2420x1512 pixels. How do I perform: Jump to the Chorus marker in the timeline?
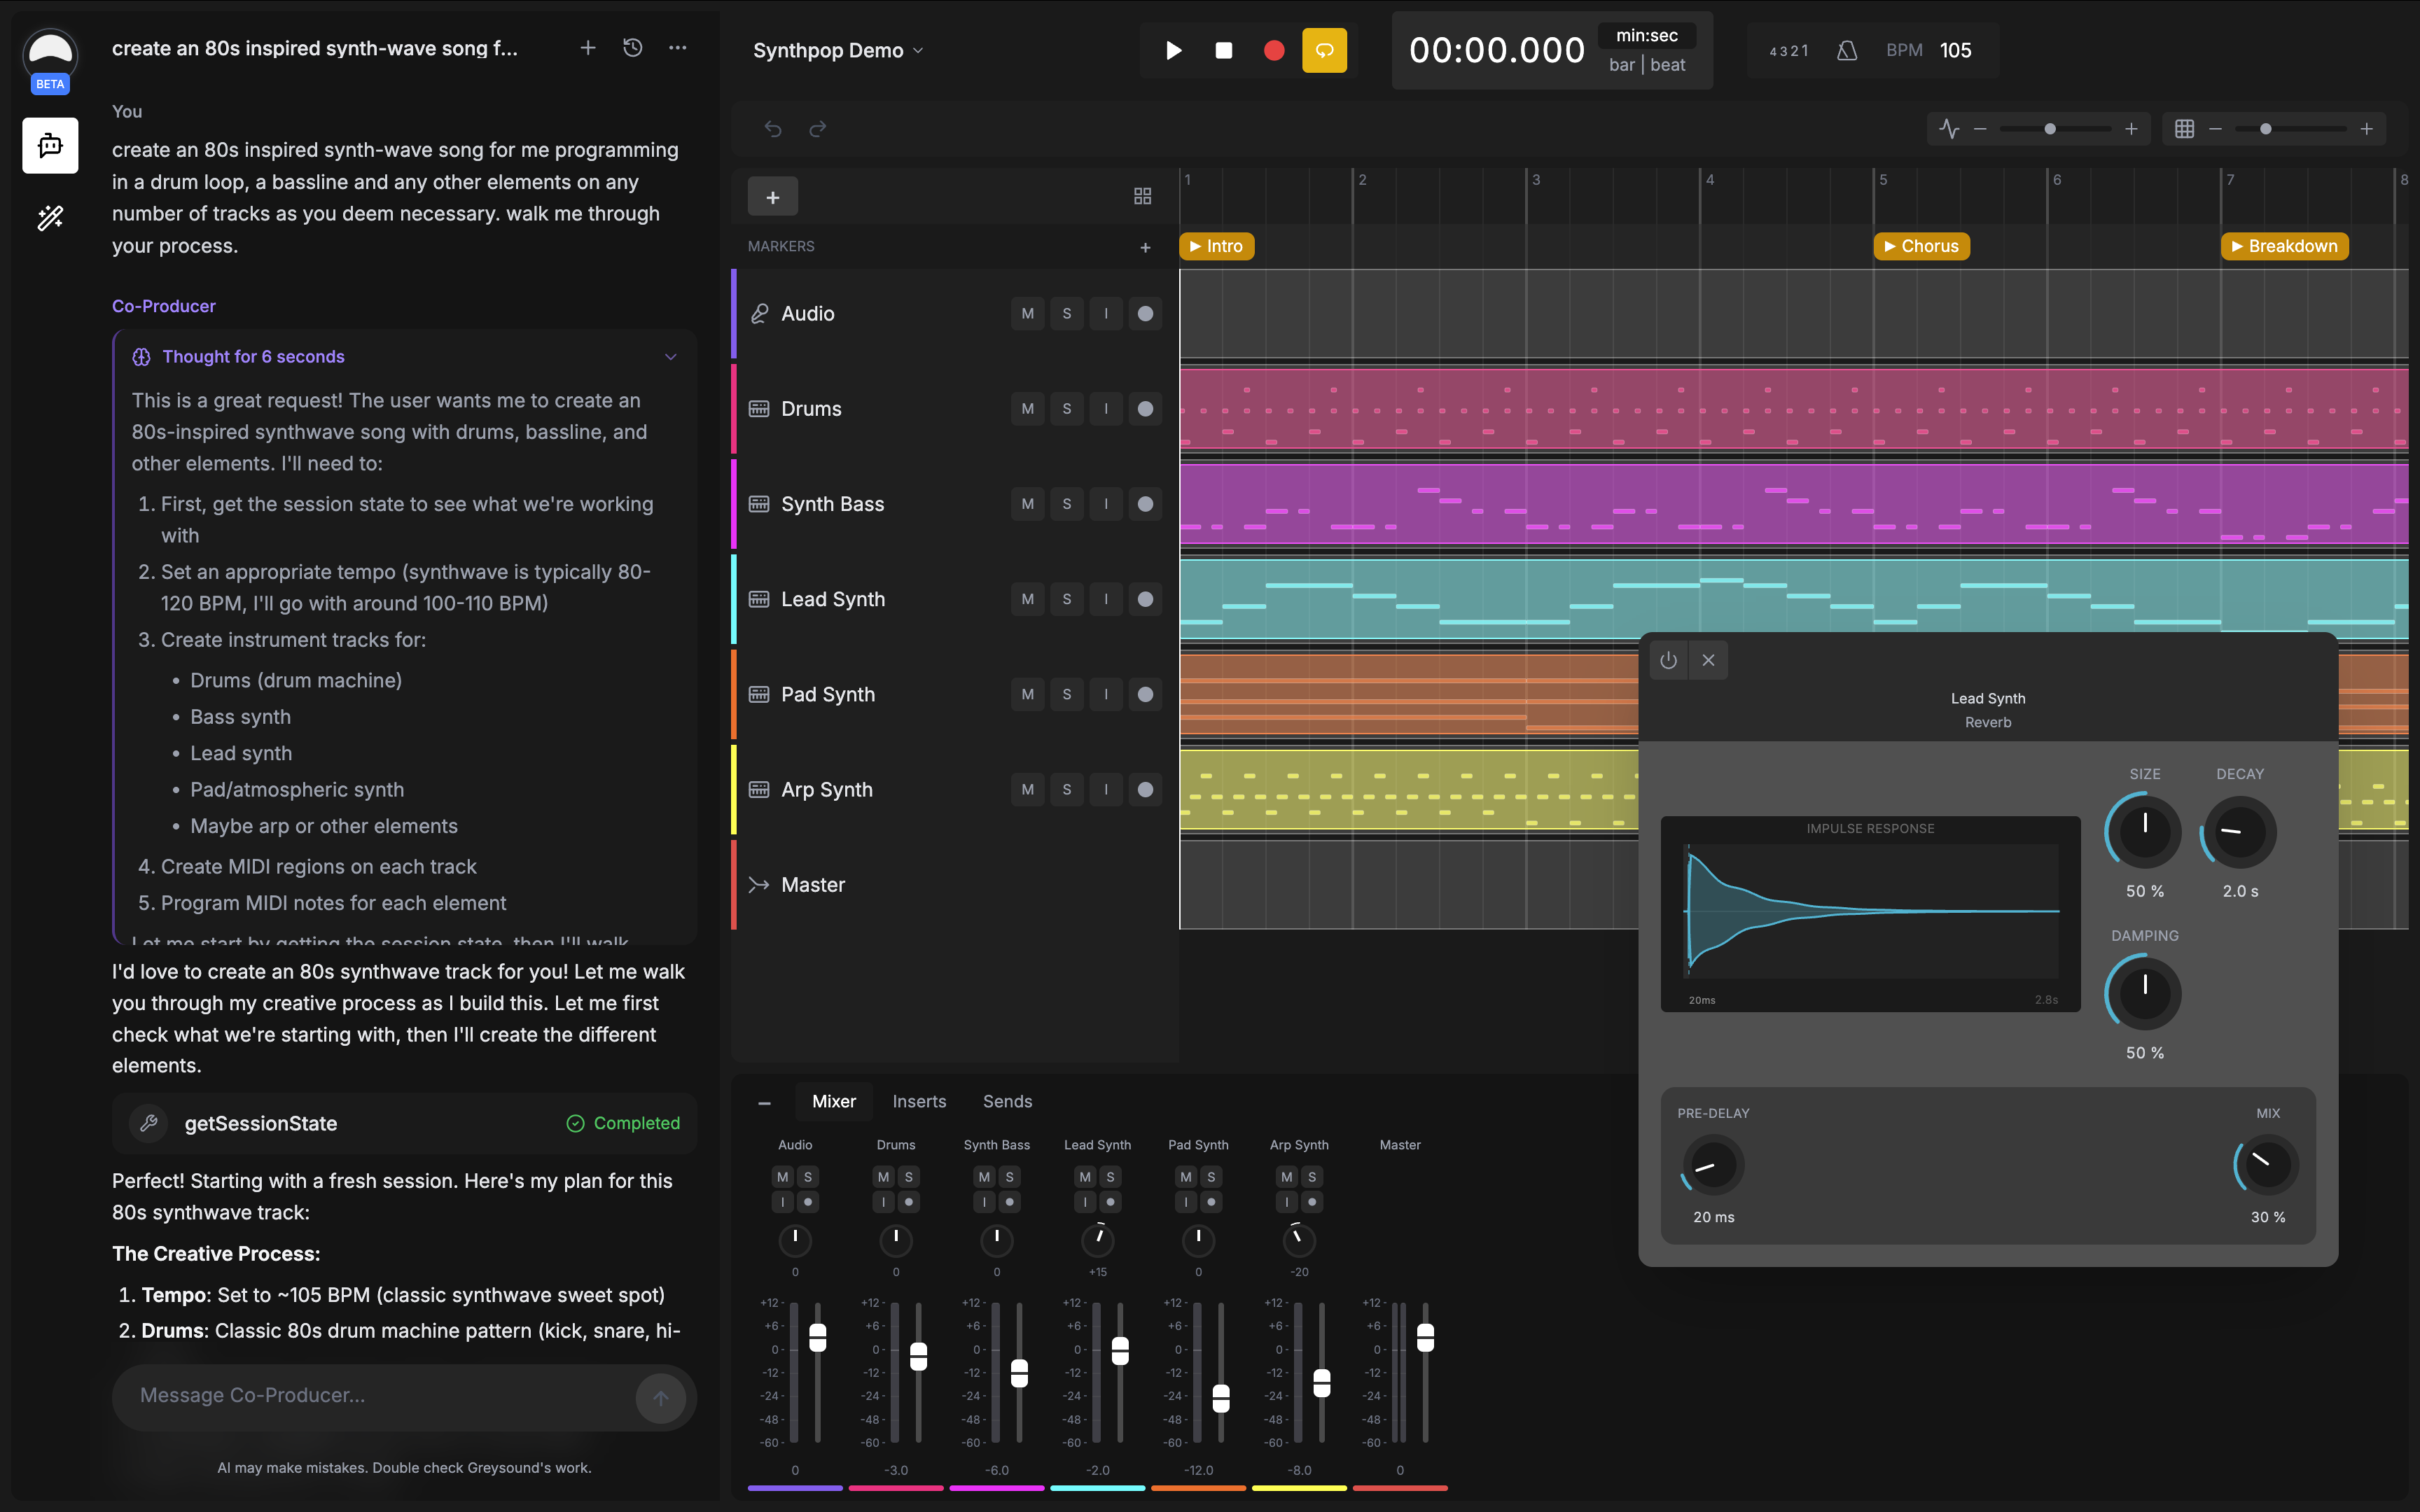tap(1922, 246)
